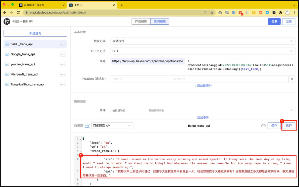Click 新建查询 button
The height and width of the screenshot is (187, 299).
pyautogui.click(x=35, y=33)
